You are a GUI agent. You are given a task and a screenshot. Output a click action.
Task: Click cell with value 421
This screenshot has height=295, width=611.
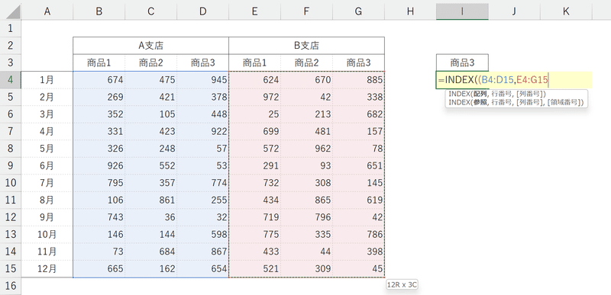point(150,97)
